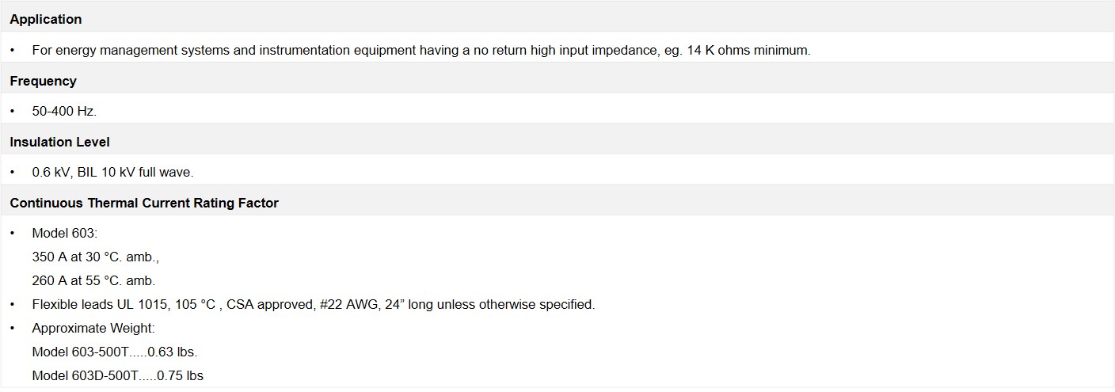Select the Approximate Weight bullet
The width and height of the screenshot is (1115, 392).
93,328
